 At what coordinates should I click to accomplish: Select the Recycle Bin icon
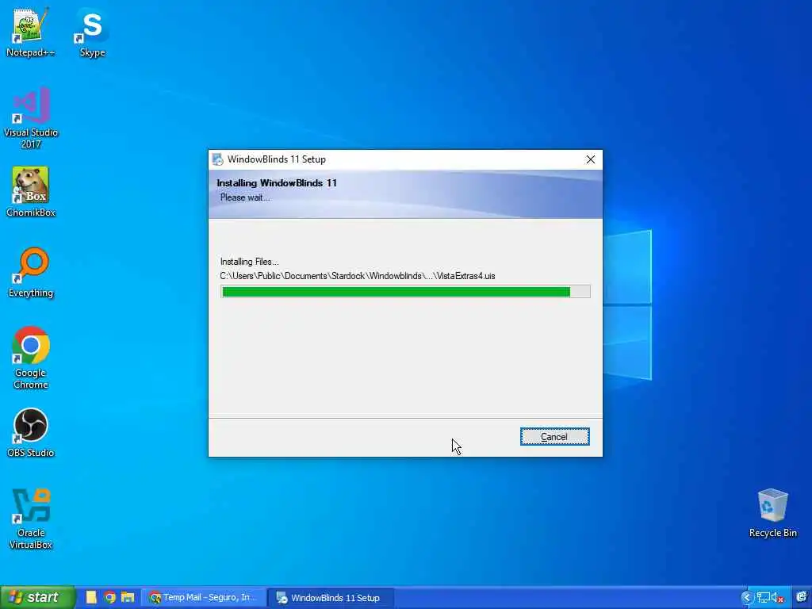pos(772,513)
